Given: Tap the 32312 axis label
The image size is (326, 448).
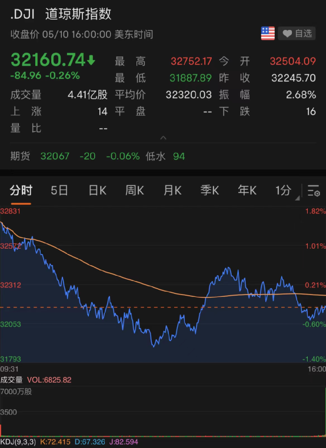Looking at the screenshot, I should pyautogui.click(x=11, y=285).
